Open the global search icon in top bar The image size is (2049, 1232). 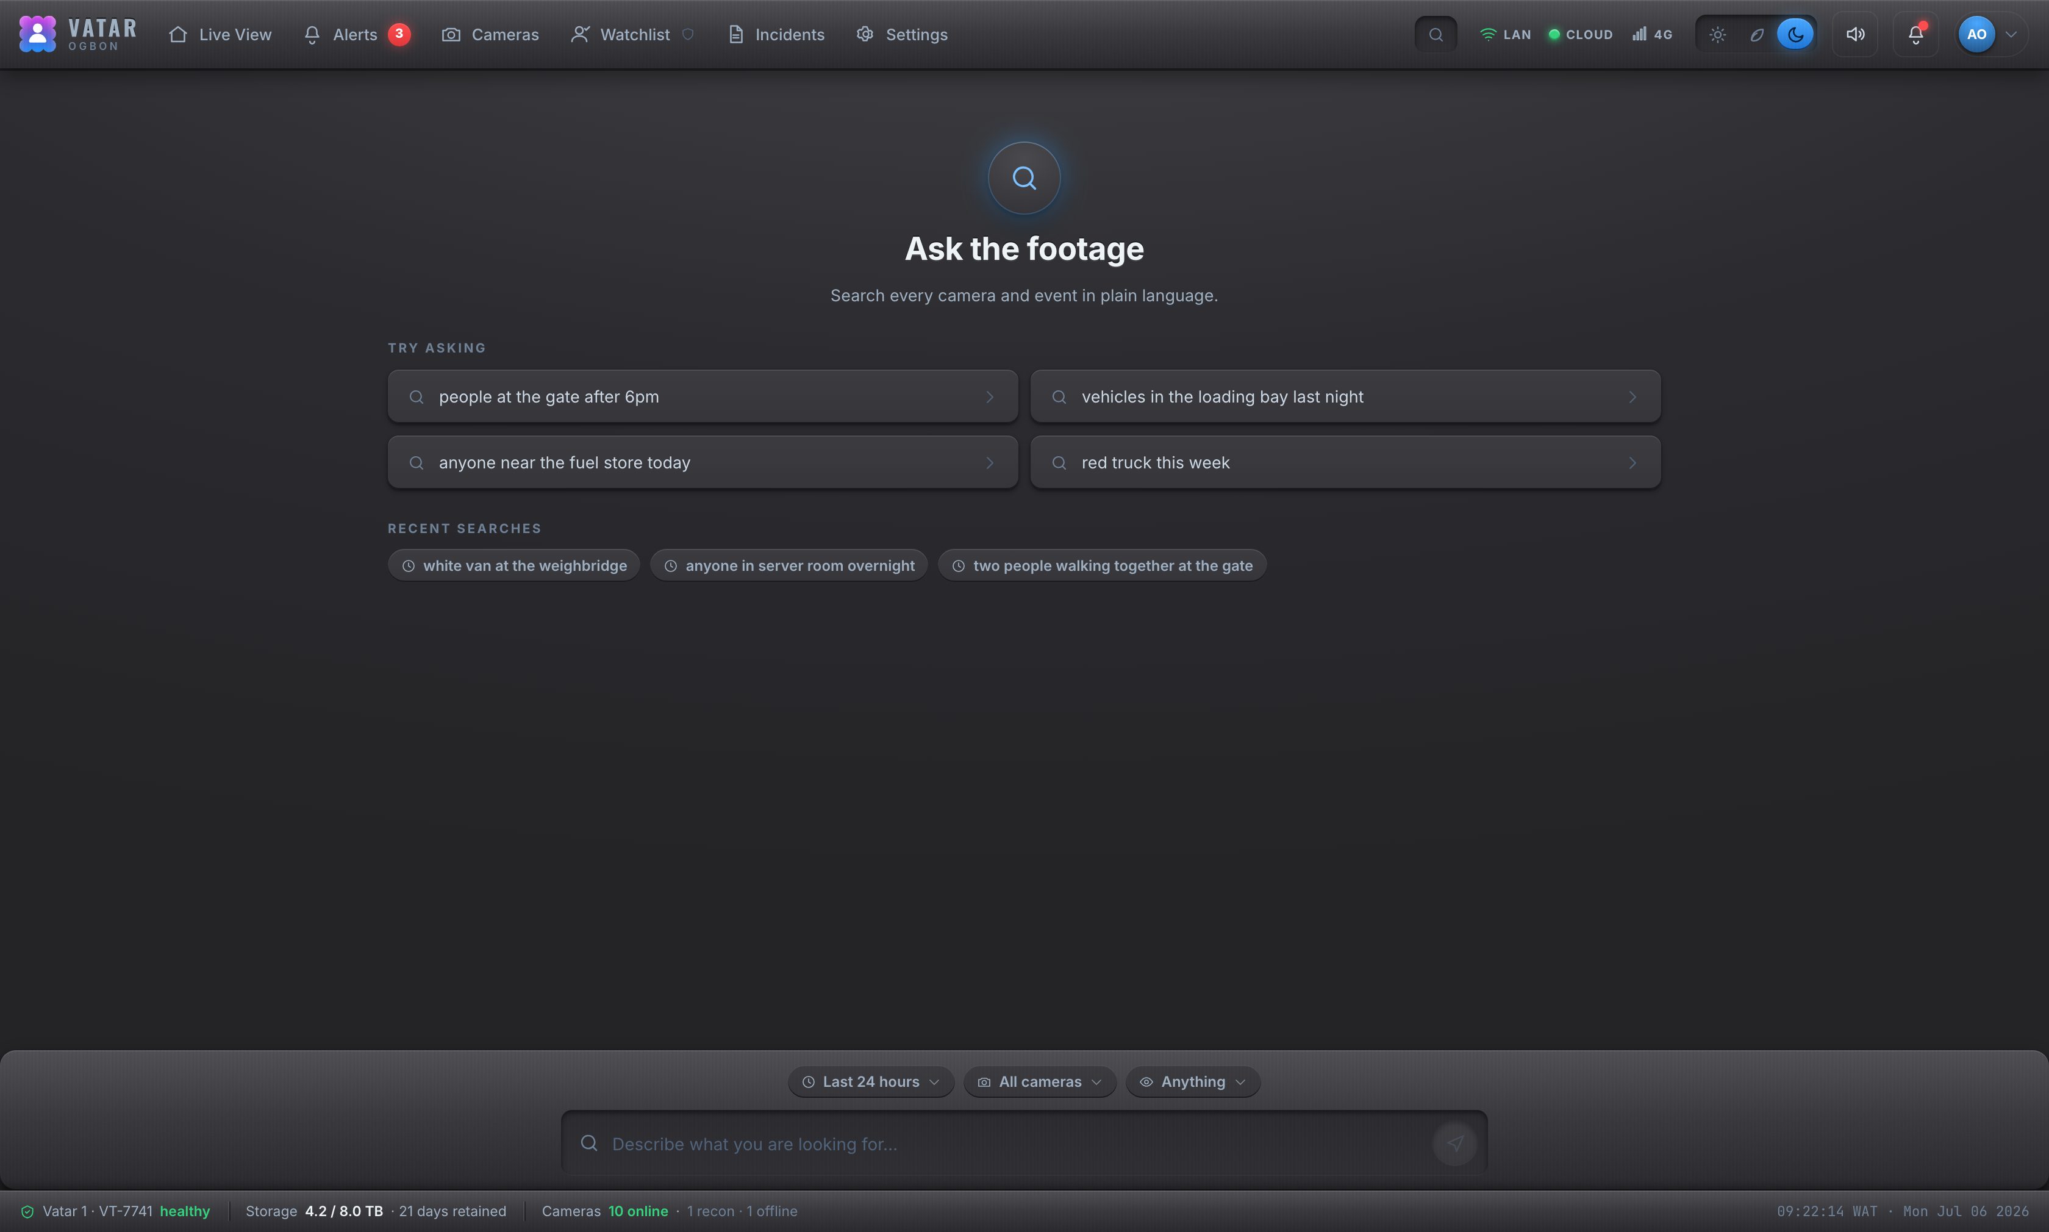coord(1436,34)
